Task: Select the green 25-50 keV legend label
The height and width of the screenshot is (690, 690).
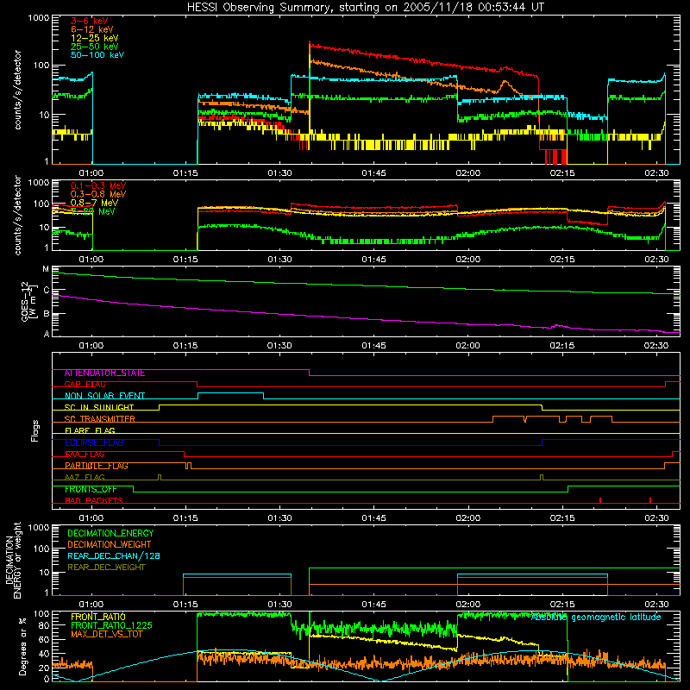Action: point(94,47)
